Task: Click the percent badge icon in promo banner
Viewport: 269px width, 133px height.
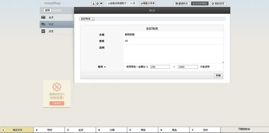Action: (57, 87)
